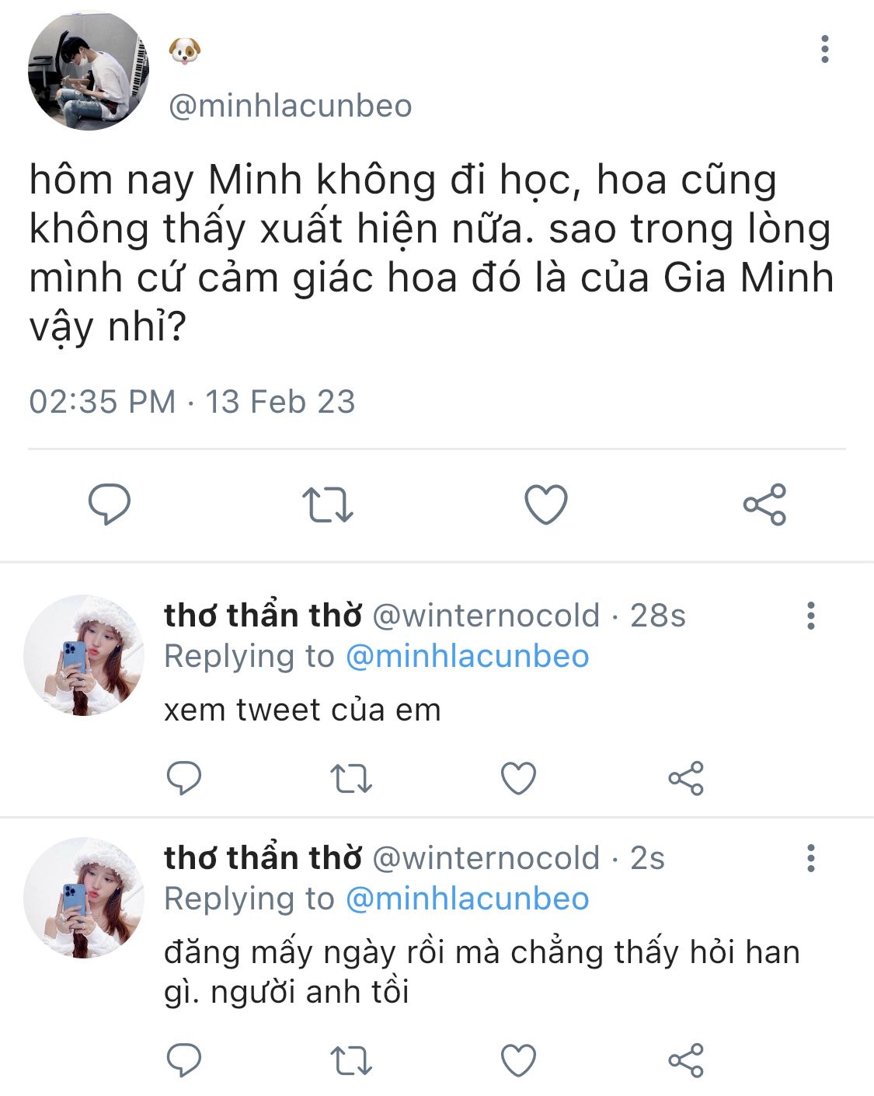
Task: Reply to the "người anh tồi" comment
Action: pyautogui.click(x=184, y=1059)
